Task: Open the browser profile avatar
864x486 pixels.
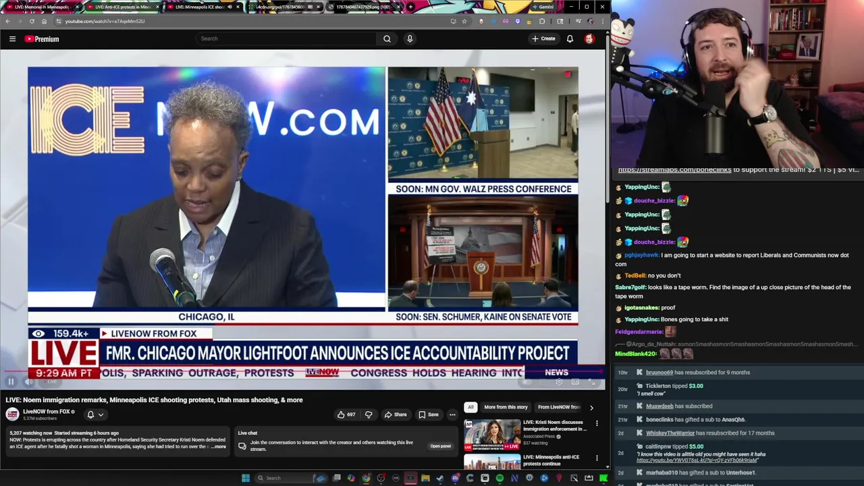Action: click(x=590, y=21)
